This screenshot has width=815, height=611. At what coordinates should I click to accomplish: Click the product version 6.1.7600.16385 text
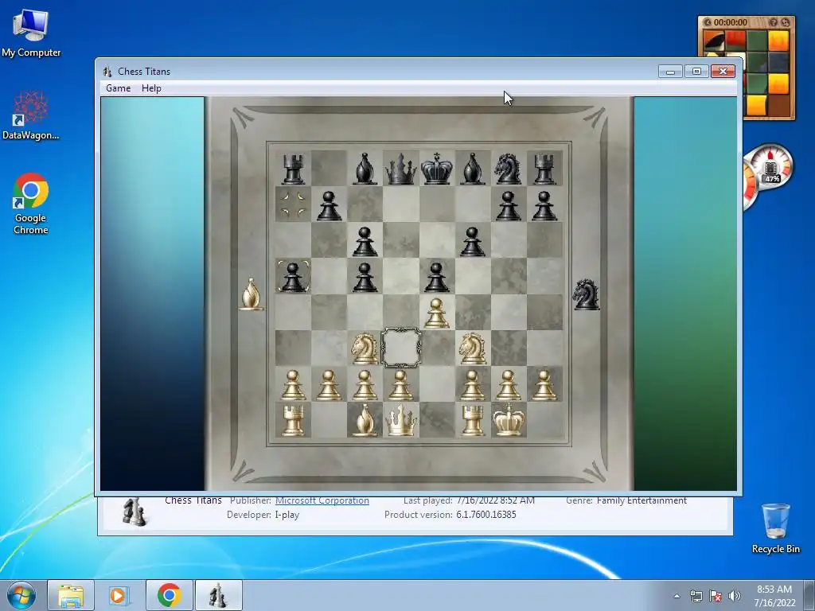[x=486, y=515]
